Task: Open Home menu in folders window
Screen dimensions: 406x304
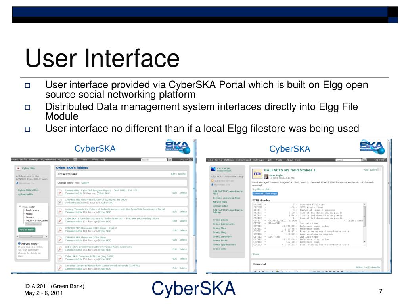Action: point(15,160)
